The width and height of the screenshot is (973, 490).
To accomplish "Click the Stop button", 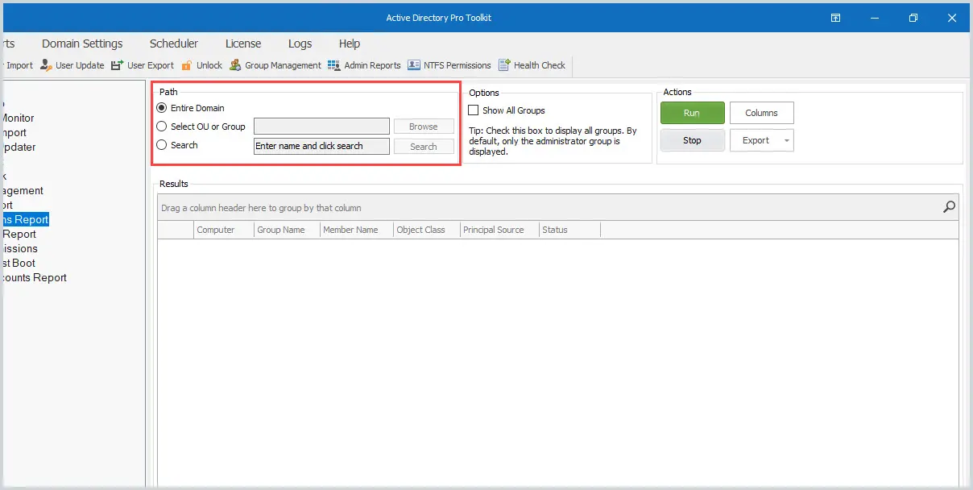I will pyautogui.click(x=693, y=140).
